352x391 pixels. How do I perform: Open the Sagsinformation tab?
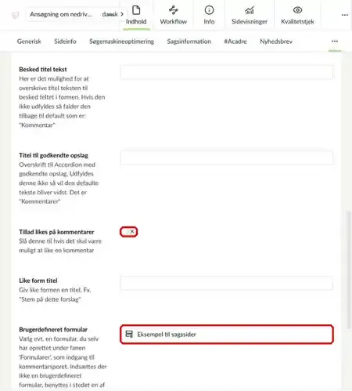point(189,42)
